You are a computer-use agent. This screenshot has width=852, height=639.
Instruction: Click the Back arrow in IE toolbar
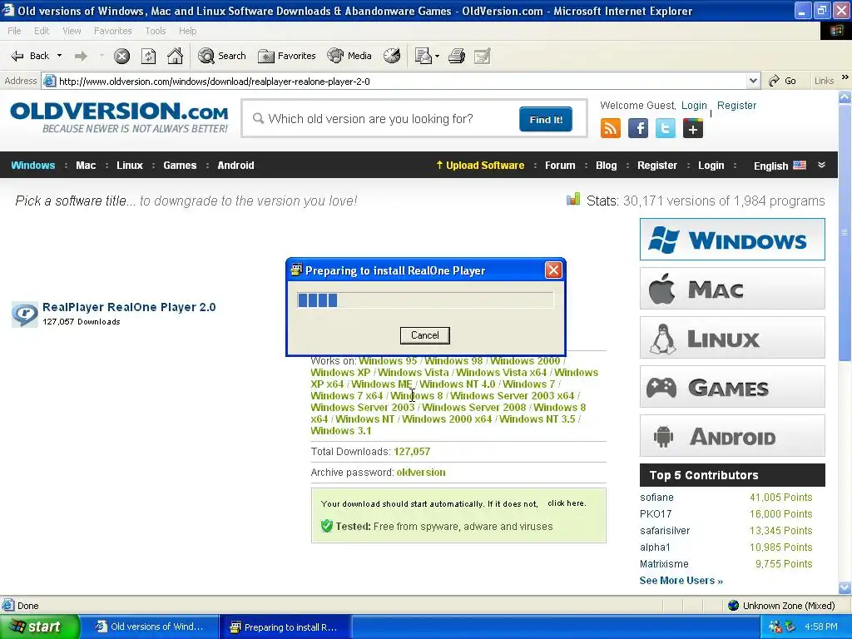point(31,56)
